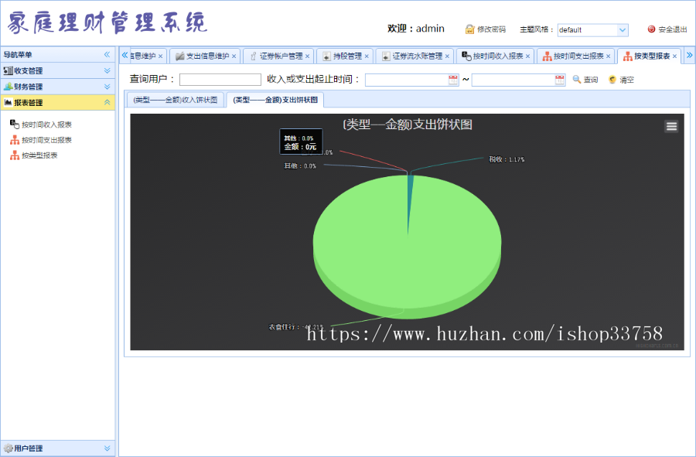Switch to the 收入饼状图 tab
This screenshot has width=696, height=457.
pyautogui.click(x=176, y=100)
